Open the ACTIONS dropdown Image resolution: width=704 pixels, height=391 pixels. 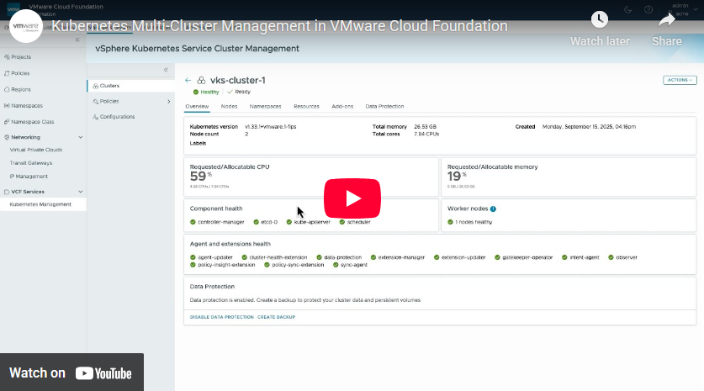pos(680,80)
